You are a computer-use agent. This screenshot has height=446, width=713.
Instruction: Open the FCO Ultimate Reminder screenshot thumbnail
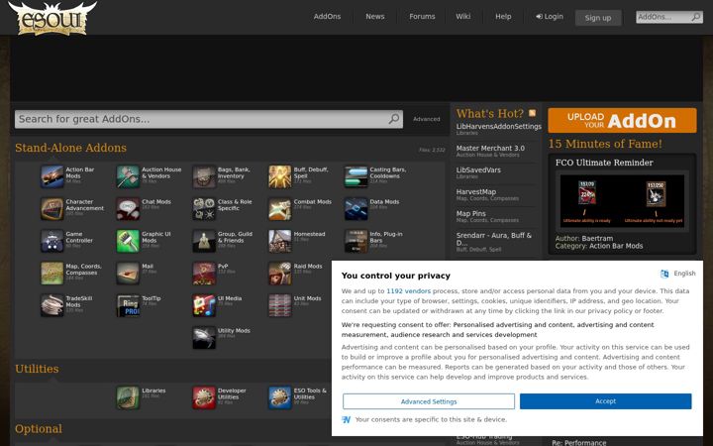tap(622, 201)
